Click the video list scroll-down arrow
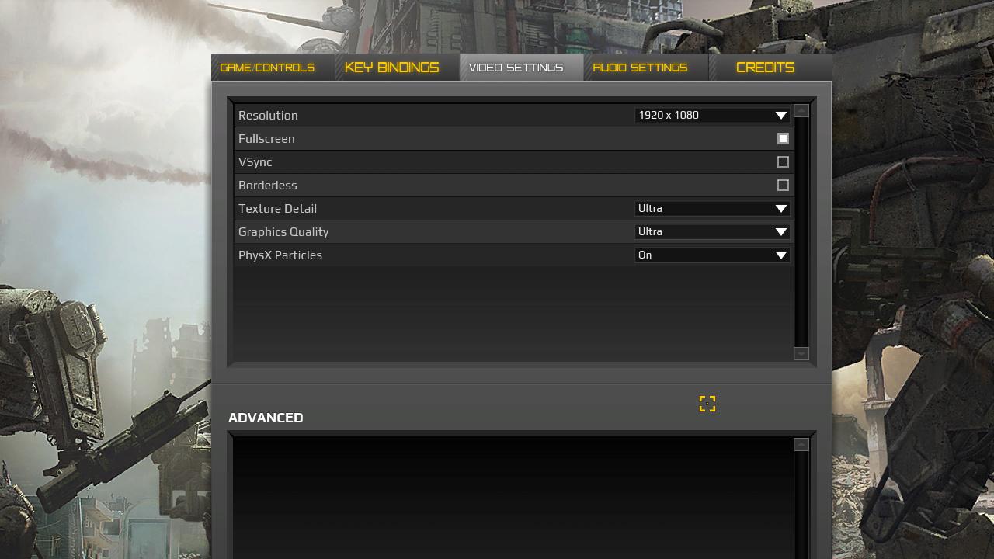The height and width of the screenshot is (559, 994). pos(801,353)
